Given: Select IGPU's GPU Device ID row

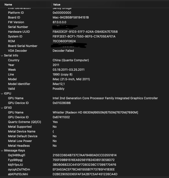Looking at the screenshot, I should (x=18, y=103).
